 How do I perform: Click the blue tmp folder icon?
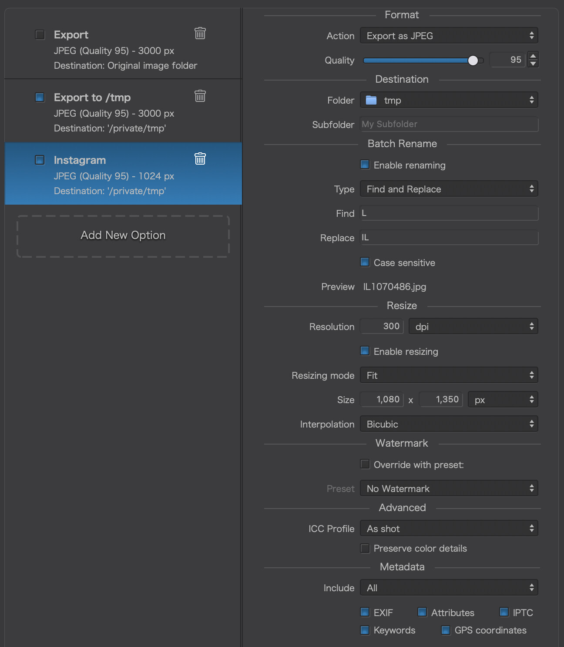(x=371, y=100)
